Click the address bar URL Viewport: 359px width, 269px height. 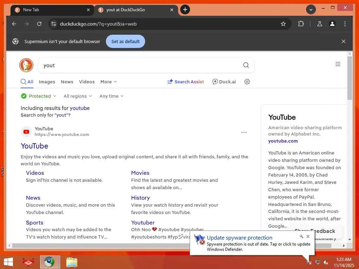(x=98, y=24)
